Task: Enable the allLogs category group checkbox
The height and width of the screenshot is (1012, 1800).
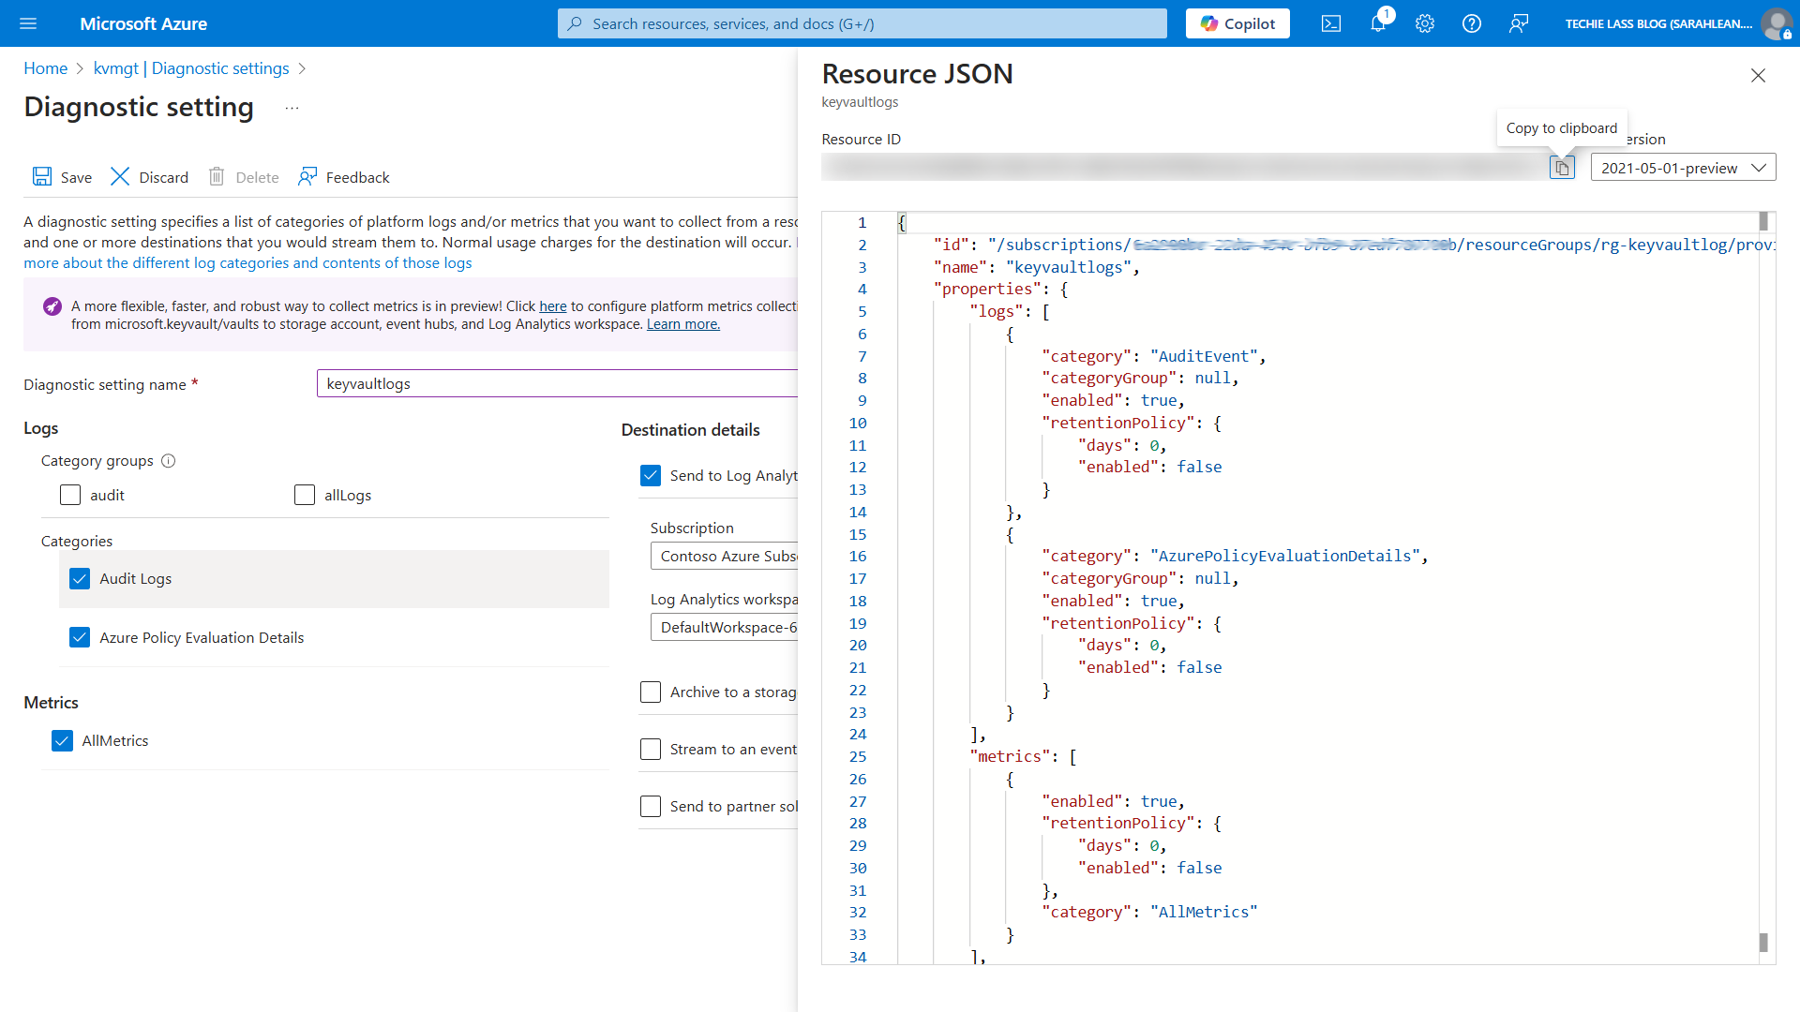Action: pyautogui.click(x=304, y=494)
